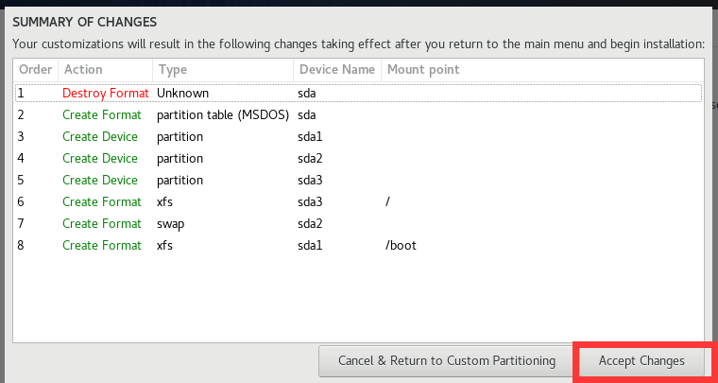The image size is (718, 383).
Task: Click the xfs type cell in row 6
Action: (165, 202)
